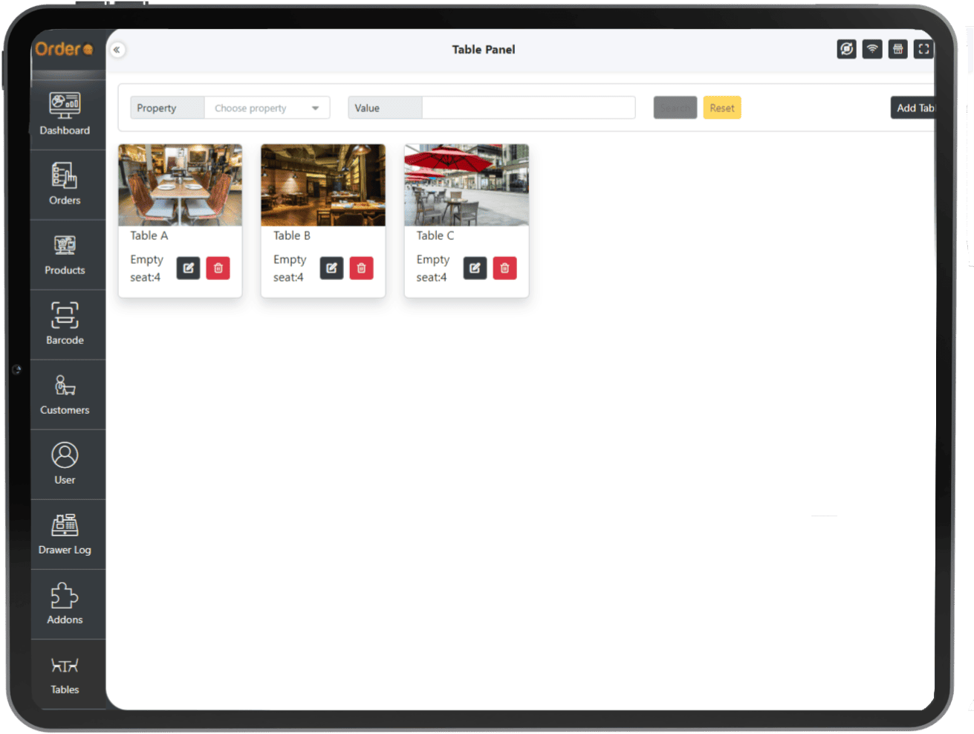Image resolution: width=974 pixels, height=734 pixels.
Task: Open the Dashboard sidebar icon
Action: click(65, 105)
